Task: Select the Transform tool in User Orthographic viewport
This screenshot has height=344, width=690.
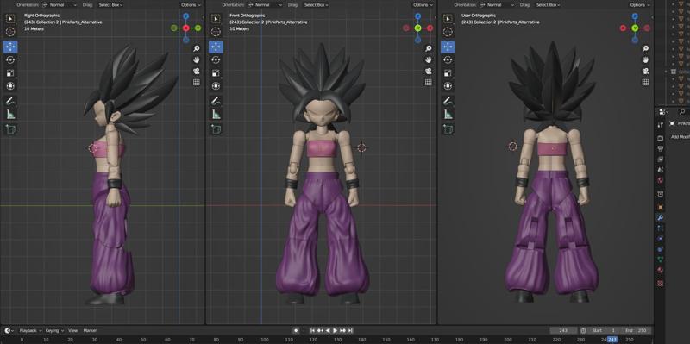Action: coord(448,86)
